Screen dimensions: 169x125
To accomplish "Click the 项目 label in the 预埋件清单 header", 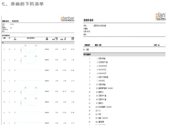I will [x=85, y=26].
